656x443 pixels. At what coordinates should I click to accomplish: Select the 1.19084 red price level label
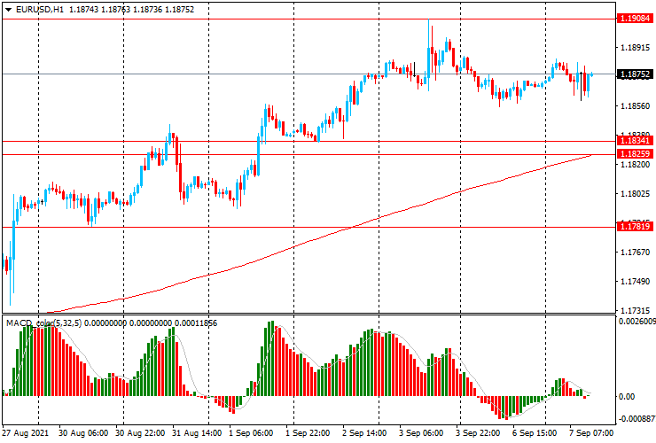click(635, 19)
